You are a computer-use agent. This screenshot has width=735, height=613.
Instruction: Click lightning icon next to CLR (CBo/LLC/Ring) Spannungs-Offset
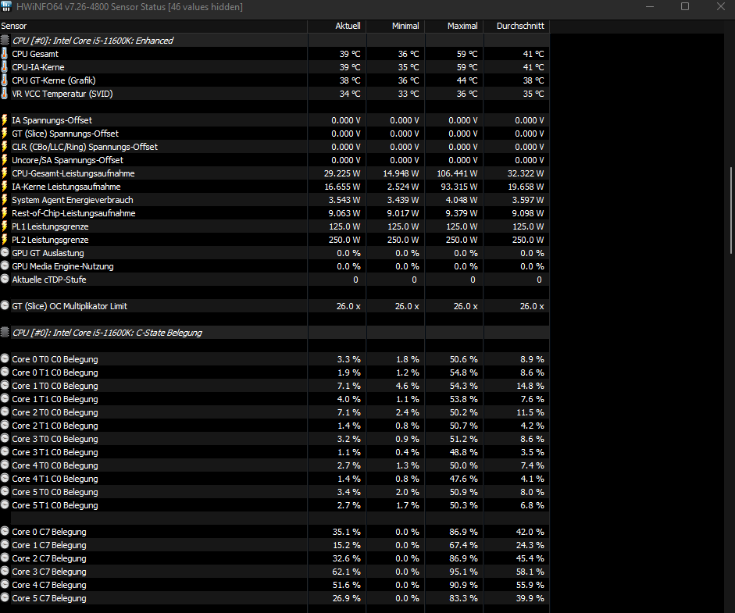click(5, 147)
